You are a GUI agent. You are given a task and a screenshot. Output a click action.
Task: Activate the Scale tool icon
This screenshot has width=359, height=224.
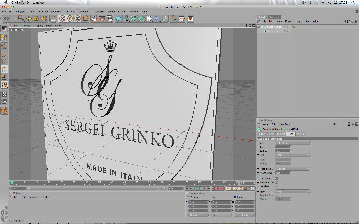(36, 19)
